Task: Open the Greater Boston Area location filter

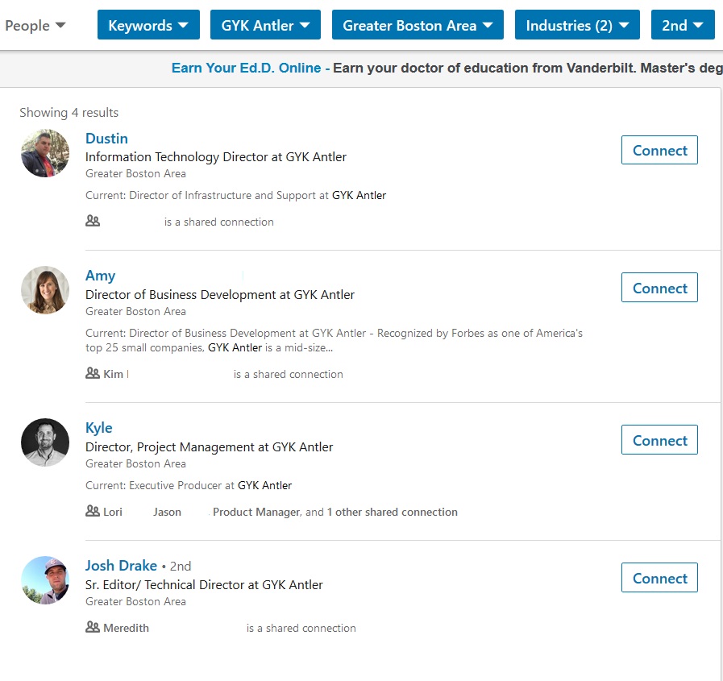Action: (x=418, y=26)
